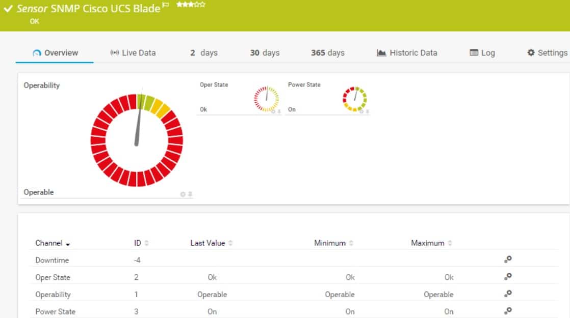Open the Historic Data tab
Screen dimensions: 570x318
point(407,53)
